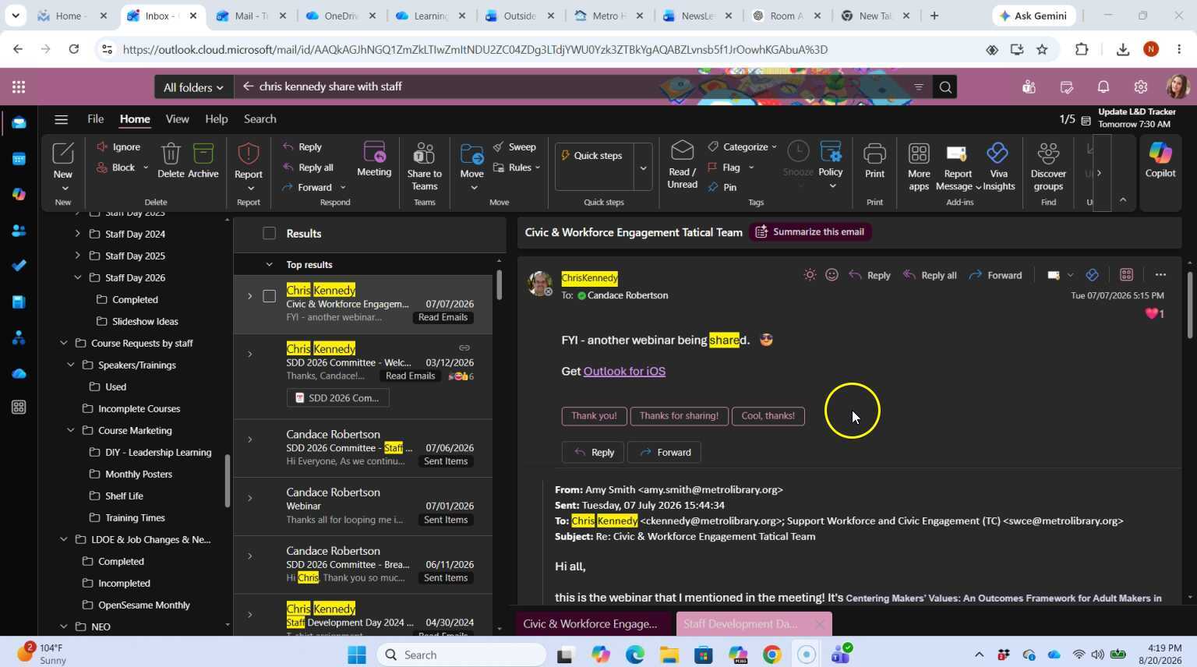This screenshot has width=1197, height=667.
Task: Mark message Read / Unread
Action: pos(682,164)
